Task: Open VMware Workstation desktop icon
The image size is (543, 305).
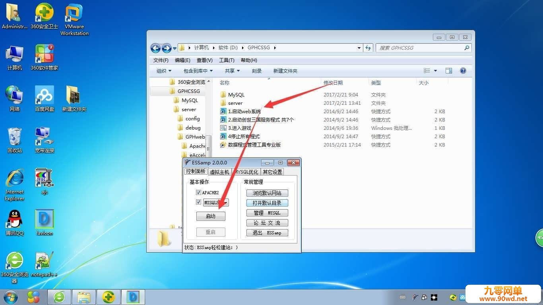Action: 74,19
